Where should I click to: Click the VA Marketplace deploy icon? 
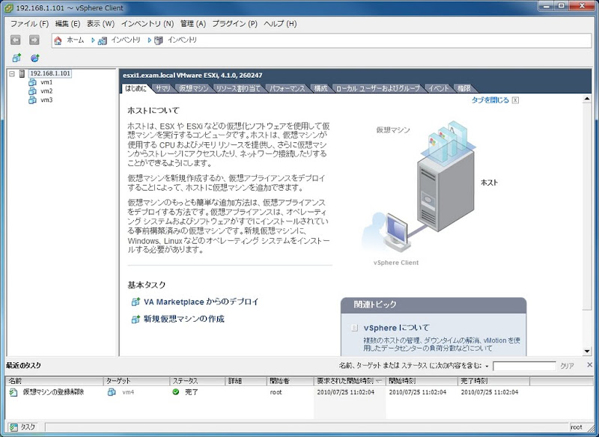click(136, 302)
